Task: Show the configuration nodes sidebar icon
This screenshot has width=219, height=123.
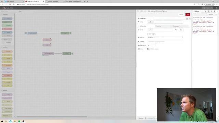Action: [x=211, y=11]
